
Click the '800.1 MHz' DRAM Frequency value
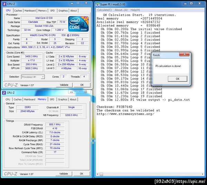click(55, 124)
